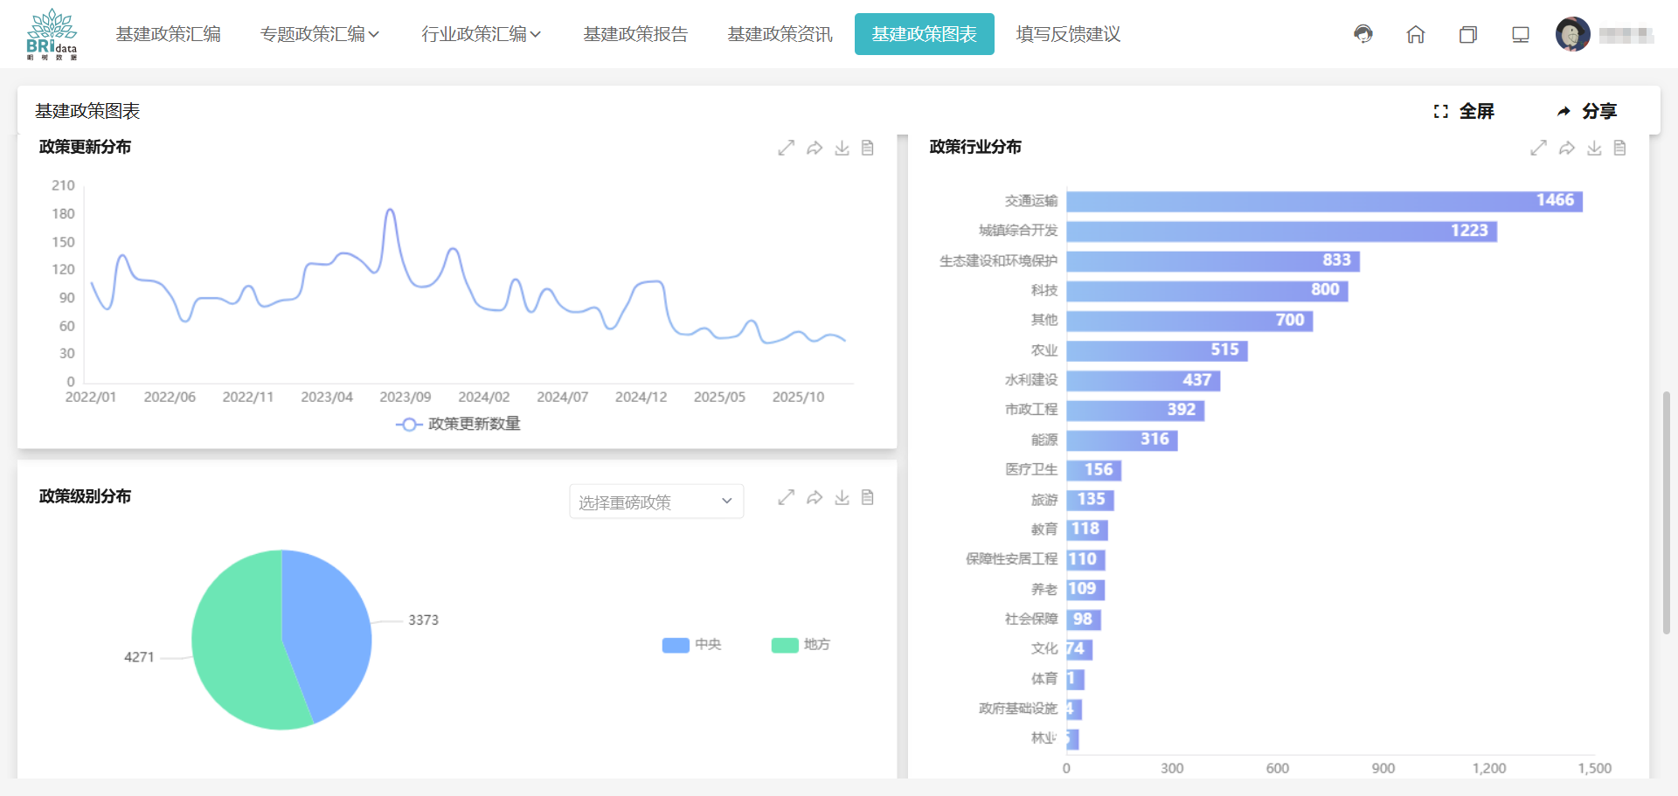The width and height of the screenshot is (1678, 796).
Task: Download the 政策行业分布 chart image
Action: point(1594,148)
